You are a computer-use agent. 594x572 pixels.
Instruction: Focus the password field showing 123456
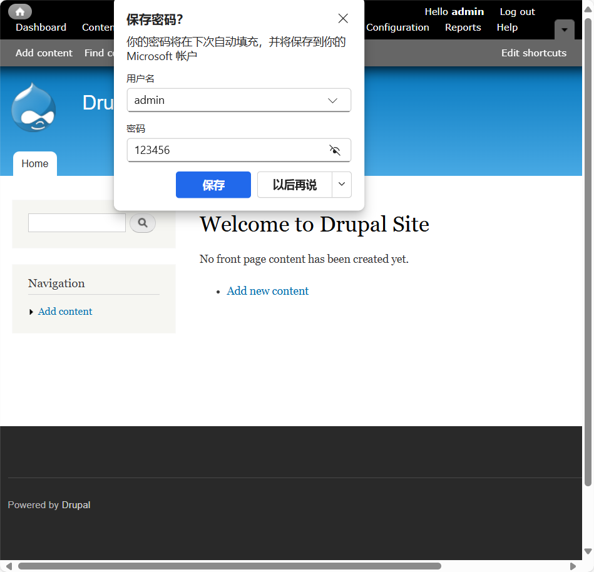pos(238,150)
